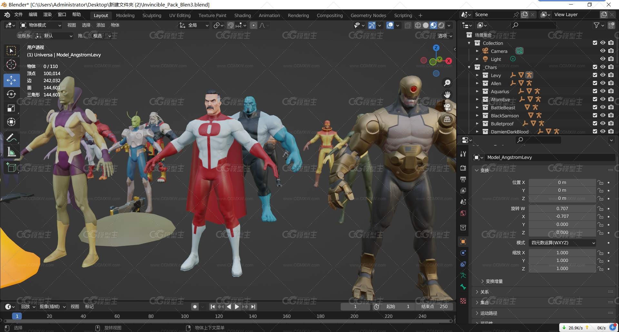Toggle camera view icon in viewport
The image size is (619, 332).
tap(447, 107)
